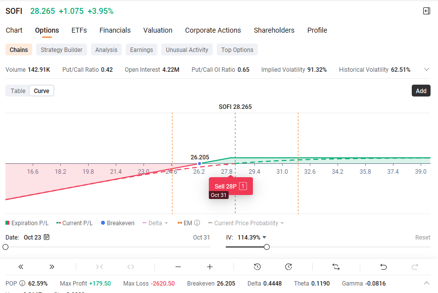This screenshot has height=293, width=438.
Task: Click the Add button
Action: pyautogui.click(x=421, y=91)
